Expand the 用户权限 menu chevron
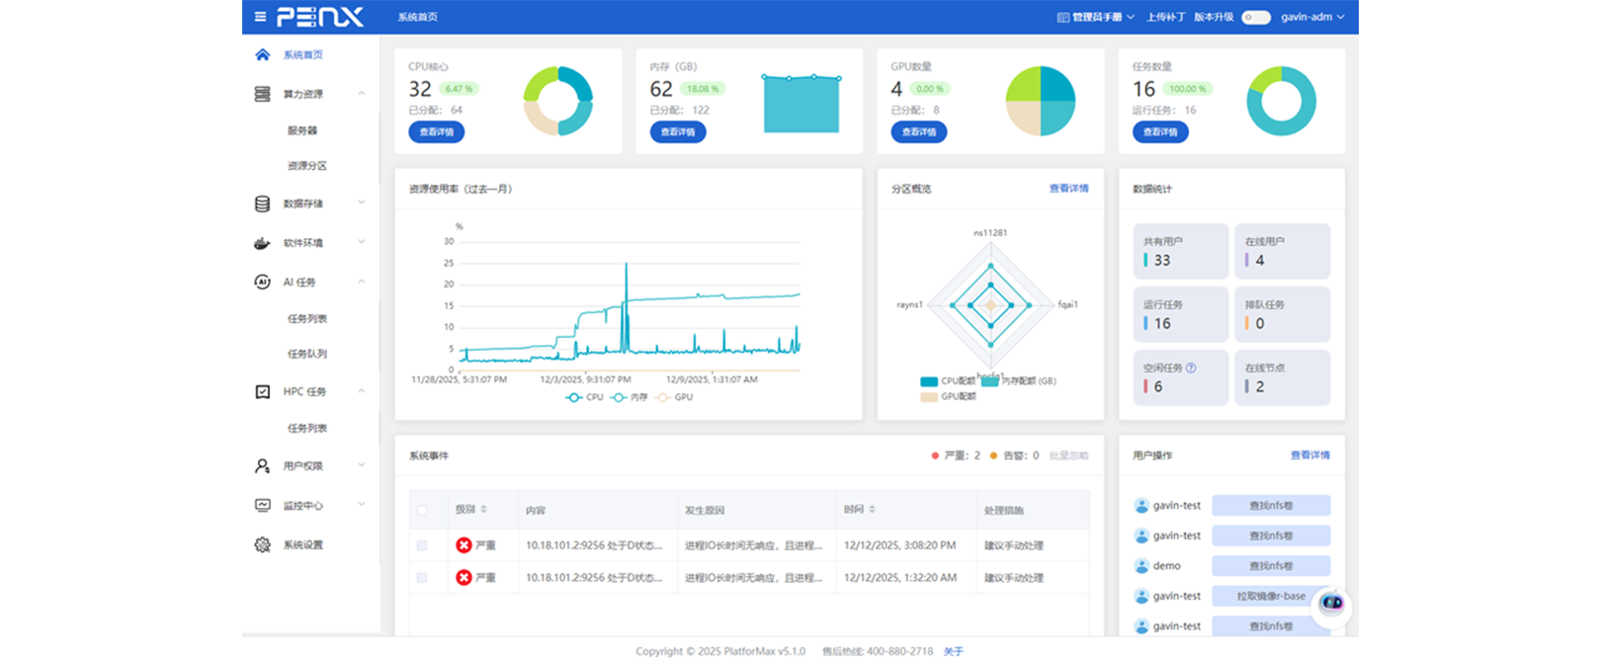This screenshot has height=662, width=1601. tap(361, 465)
